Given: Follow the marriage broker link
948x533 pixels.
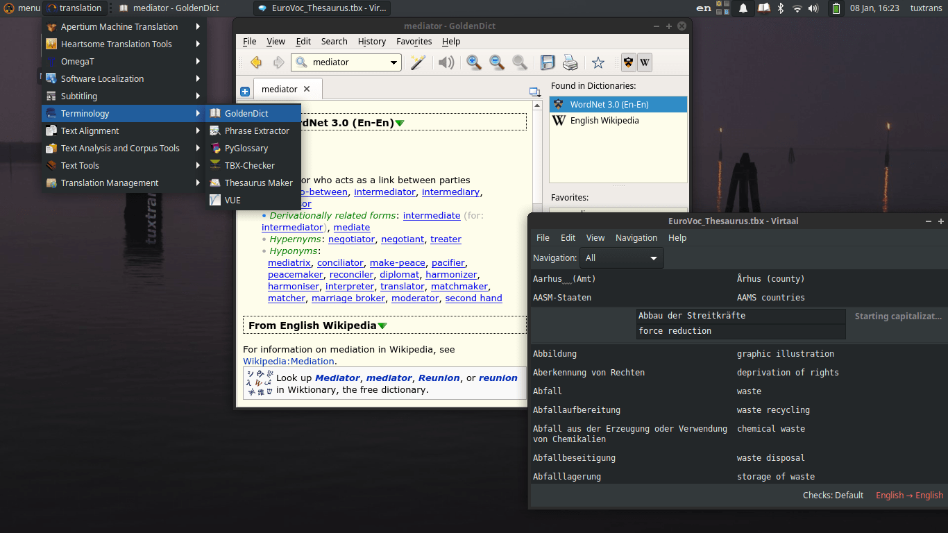Looking at the screenshot, I should 348,298.
